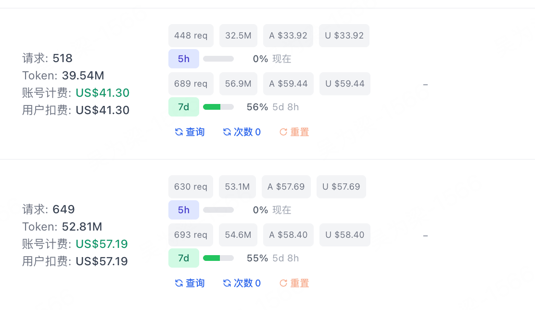The height and width of the screenshot is (310, 535).
Task: Click the 54.6M token chip
Action: point(238,235)
